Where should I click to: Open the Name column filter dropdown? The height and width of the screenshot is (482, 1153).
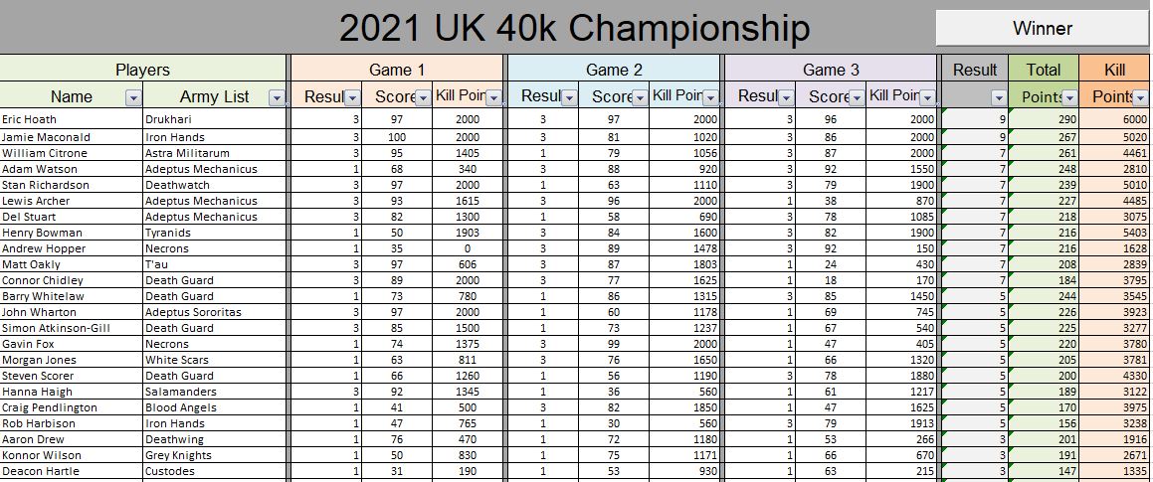click(133, 97)
